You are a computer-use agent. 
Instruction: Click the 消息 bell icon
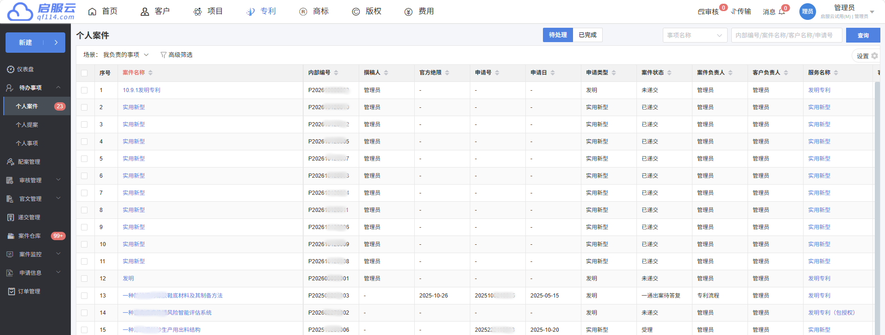pos(782,12)
